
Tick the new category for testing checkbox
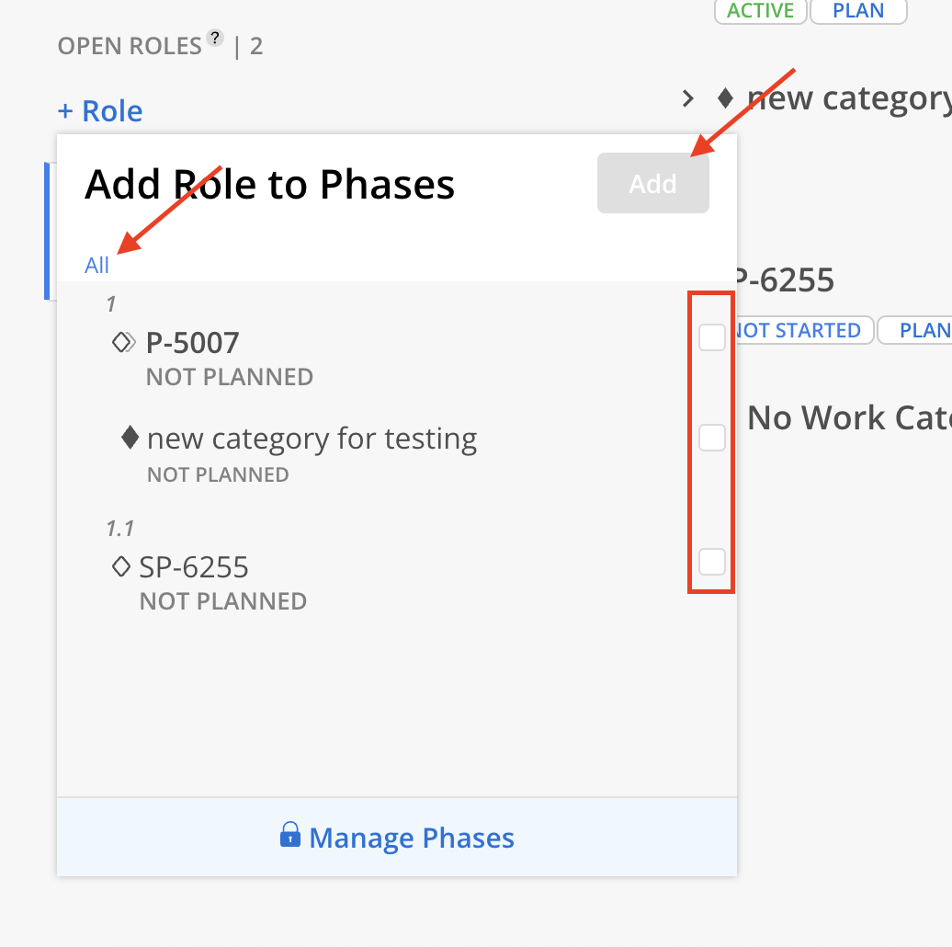712,438
